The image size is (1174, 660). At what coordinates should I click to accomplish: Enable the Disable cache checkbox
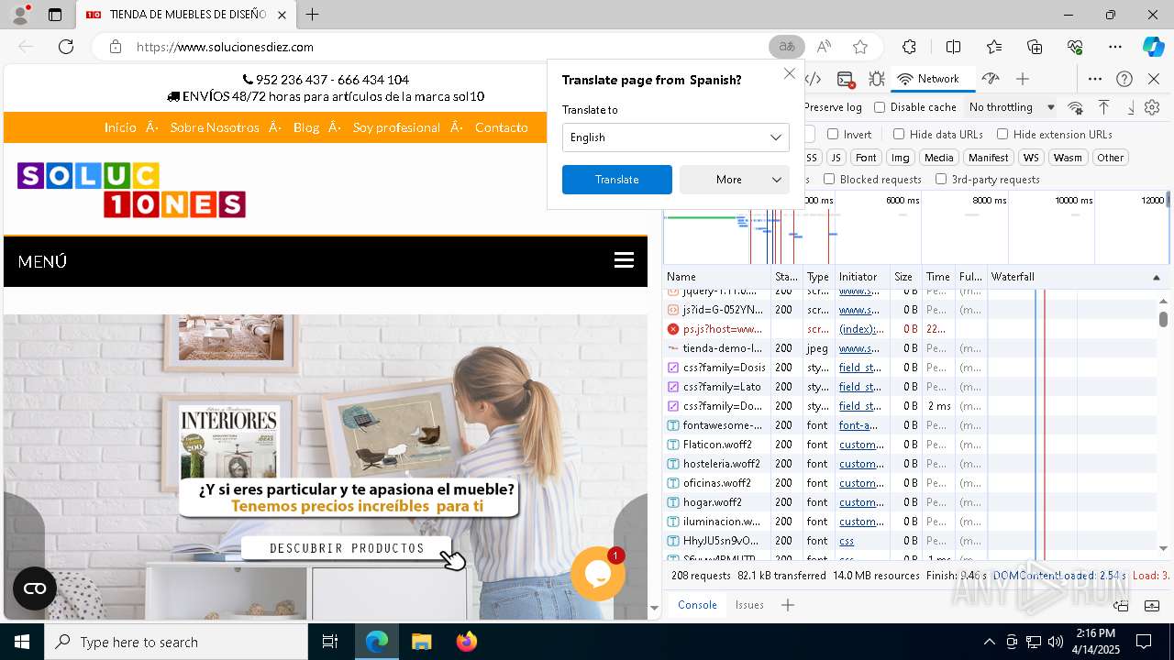click(x=880, y=107)
